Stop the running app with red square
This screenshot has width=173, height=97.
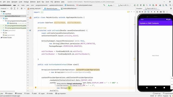click(156, 5)
